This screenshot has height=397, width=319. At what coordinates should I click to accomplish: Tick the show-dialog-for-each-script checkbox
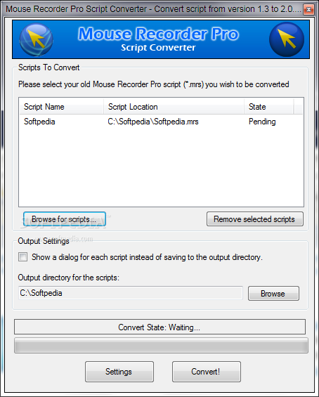22,257
